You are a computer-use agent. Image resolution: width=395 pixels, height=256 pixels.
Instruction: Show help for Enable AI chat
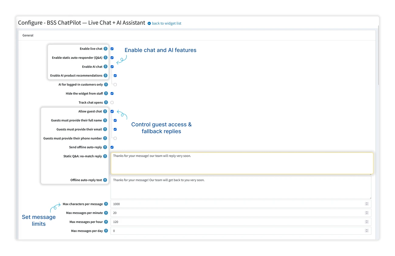(x=106, y=67)
